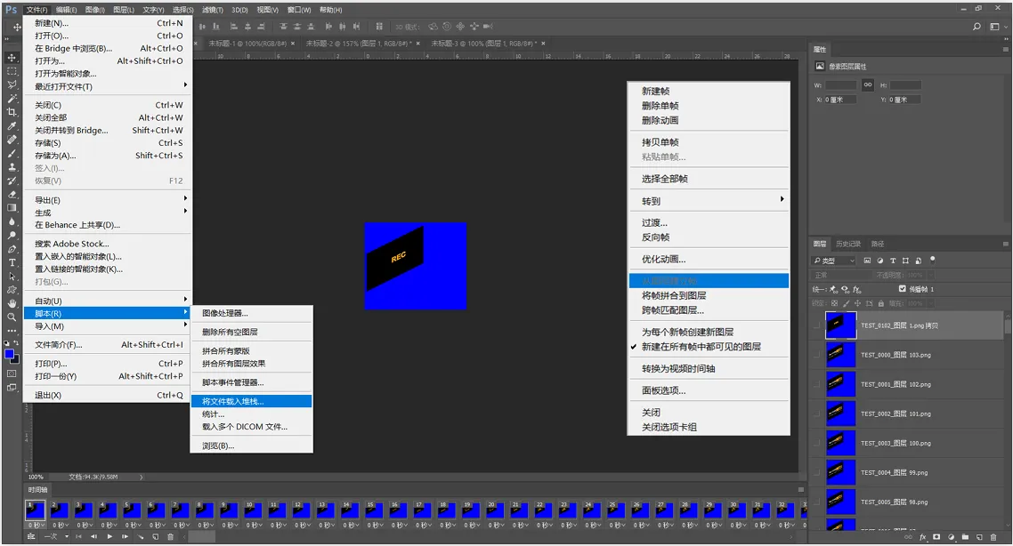Select the Dodge tool
This screenshot has height=546, width=1013.
coord(12,235)
